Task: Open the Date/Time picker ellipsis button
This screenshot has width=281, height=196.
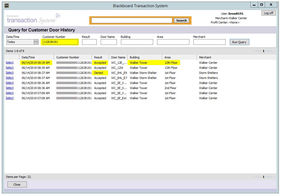Action: [x=36, y=42]
